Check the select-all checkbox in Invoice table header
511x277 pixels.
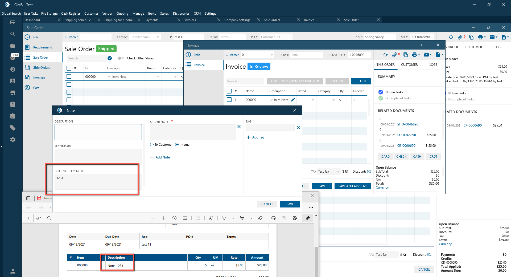point(229,91)
